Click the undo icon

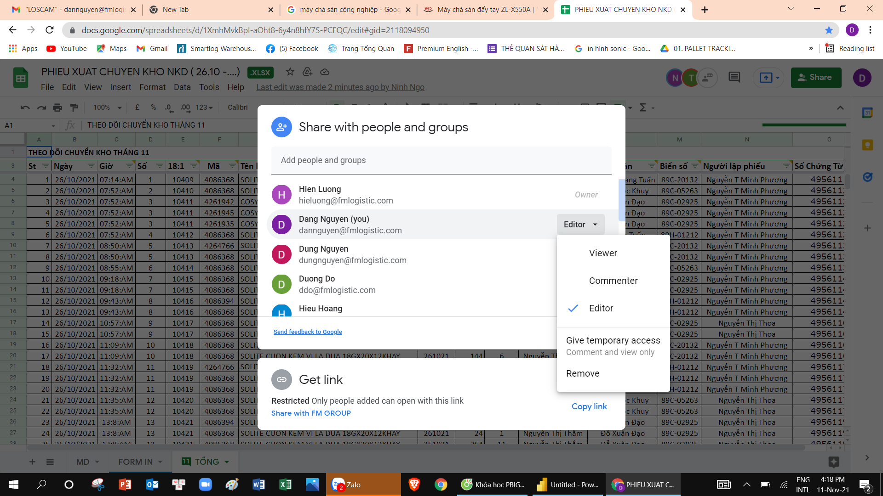(x=25, y=107)
